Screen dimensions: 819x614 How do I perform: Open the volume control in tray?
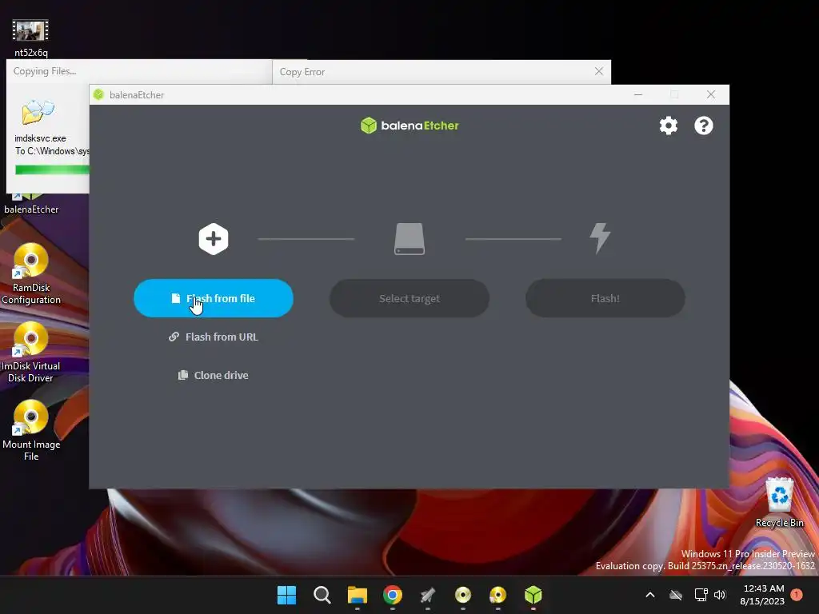721,595
